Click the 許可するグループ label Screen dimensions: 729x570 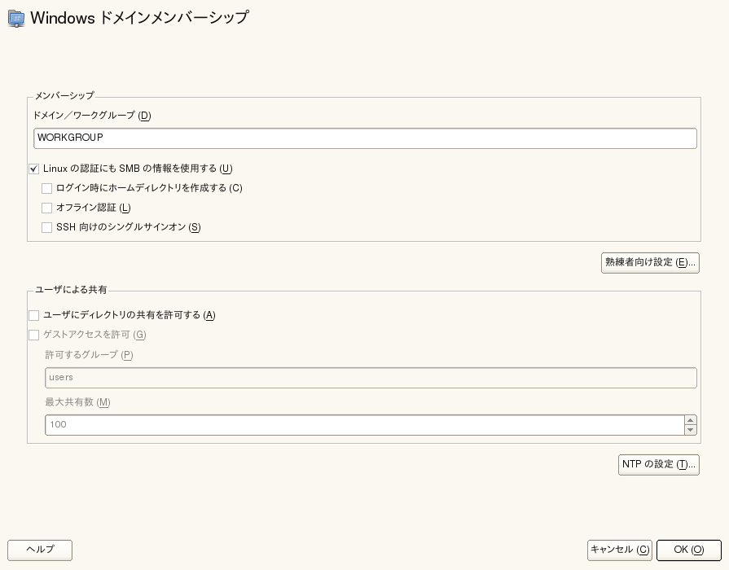tap(88, 355)
